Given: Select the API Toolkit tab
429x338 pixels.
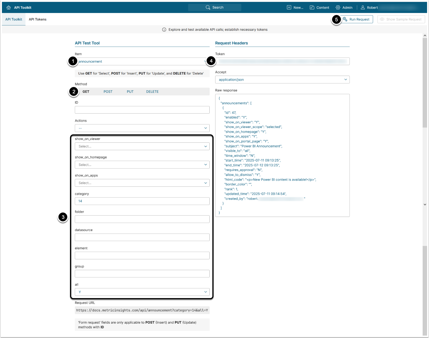Looking at the screenshot, I should (x=14, y=19).
